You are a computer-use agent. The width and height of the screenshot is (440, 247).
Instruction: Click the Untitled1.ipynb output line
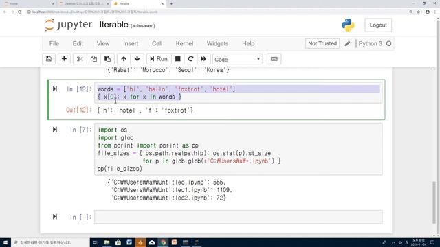pyautogui.click(x=171, y=190)
